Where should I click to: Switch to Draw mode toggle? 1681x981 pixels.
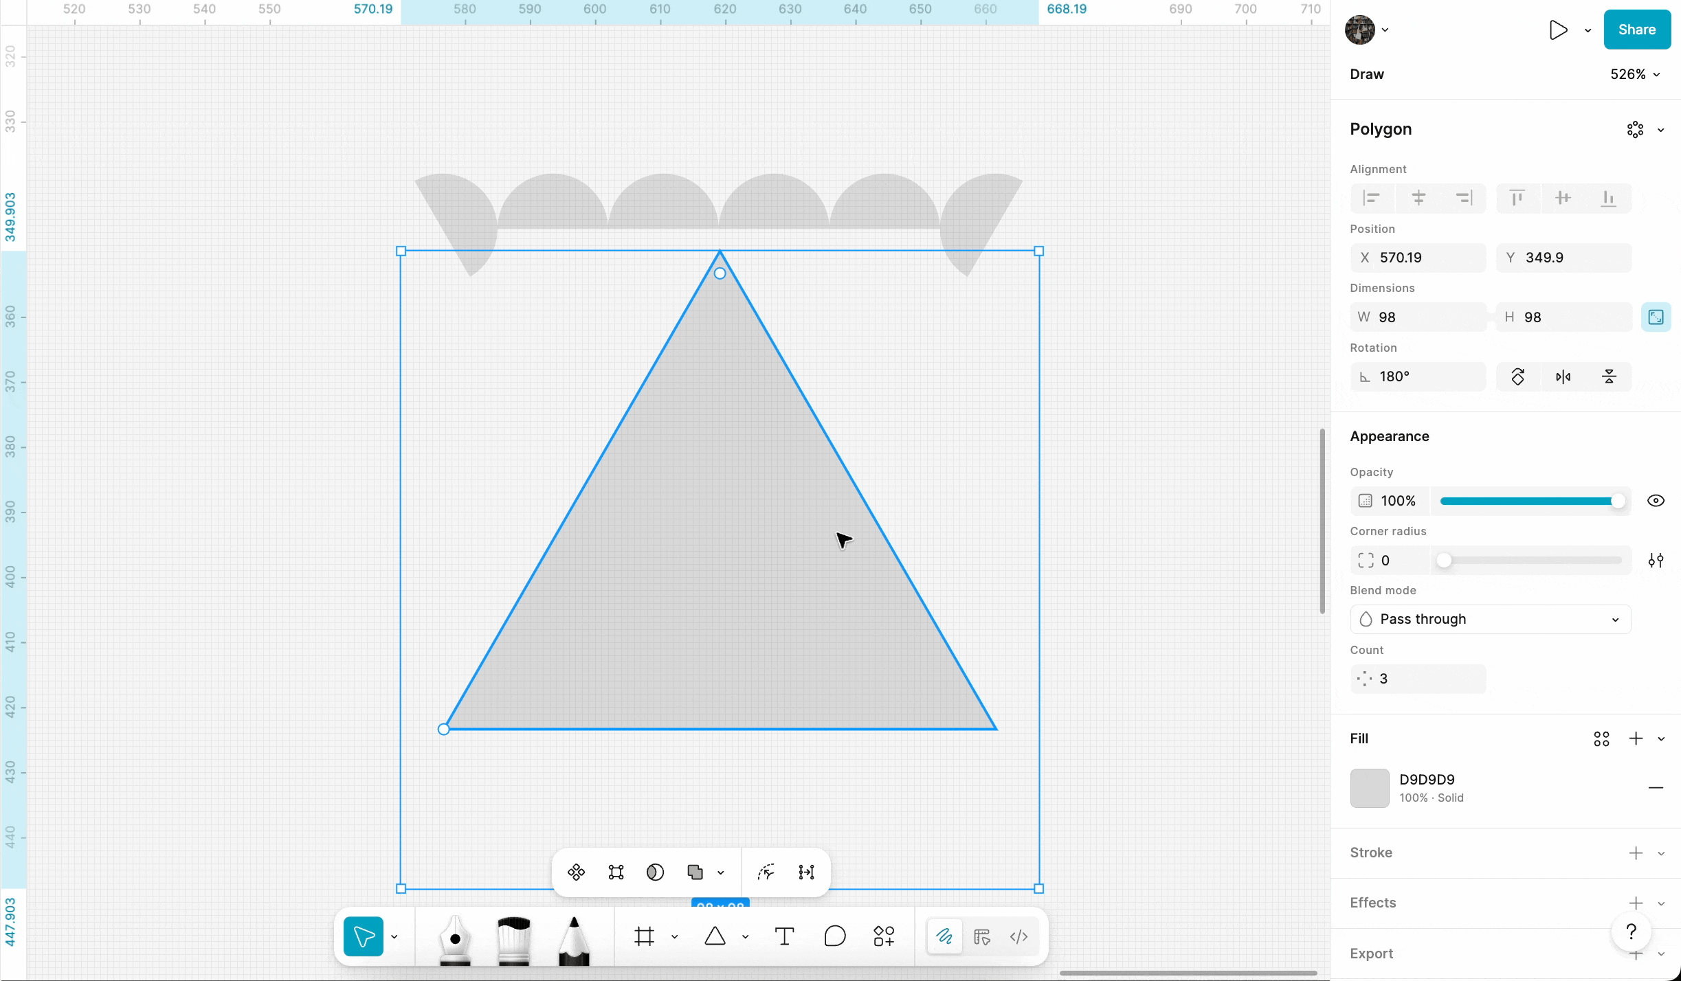(x=944, y=936)
